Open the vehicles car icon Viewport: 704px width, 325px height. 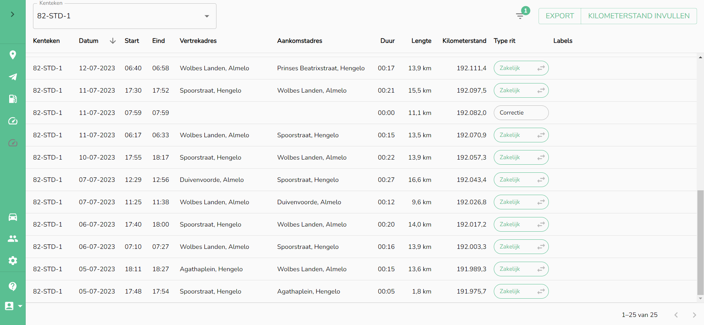tap(13, 217)
